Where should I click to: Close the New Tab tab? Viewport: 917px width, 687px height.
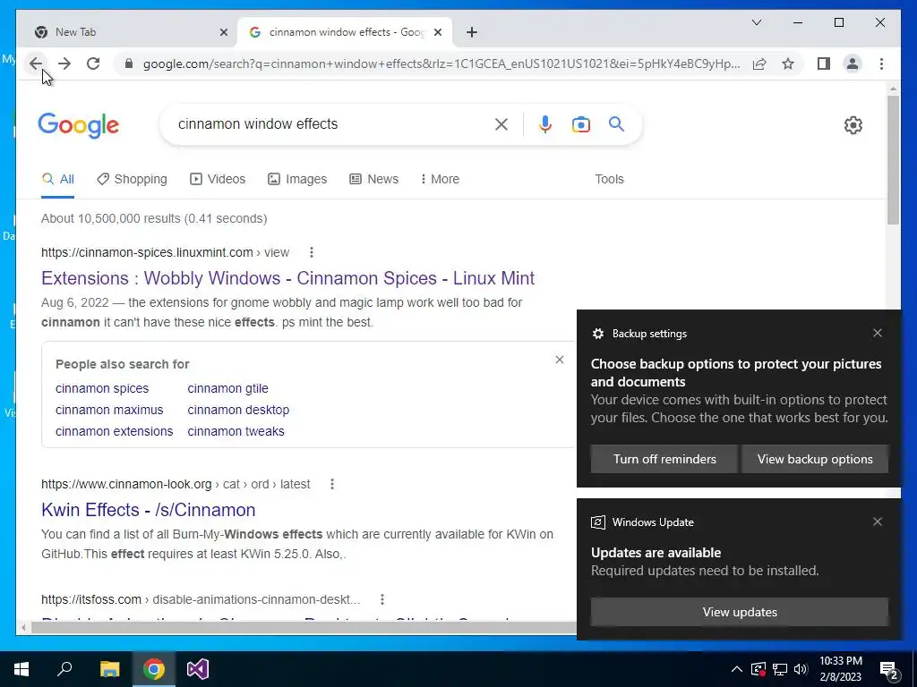click(x=223, y=32)
